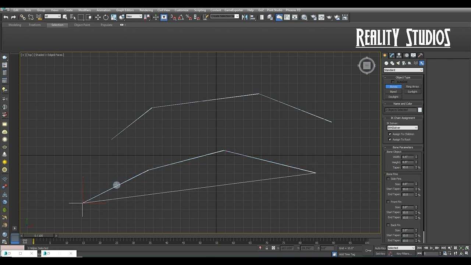
Task: Click the Unlink Selection icon
Action: [31, 17]
